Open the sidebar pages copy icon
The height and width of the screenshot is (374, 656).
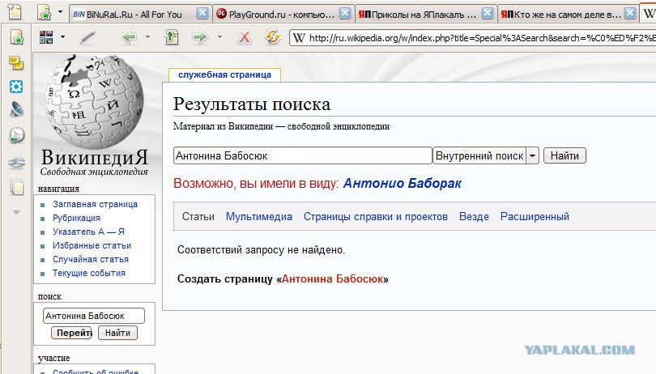click(x=17, y=186)
